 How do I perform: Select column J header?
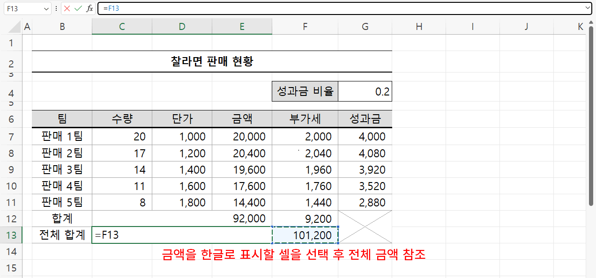point(527,27)
